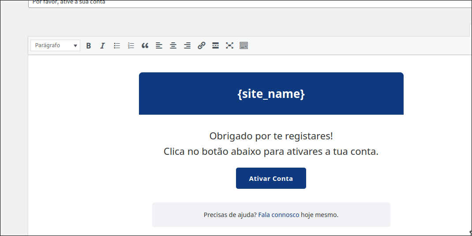Enter fullscreen editor mode
472x236 pixels.
coord(230,46)
